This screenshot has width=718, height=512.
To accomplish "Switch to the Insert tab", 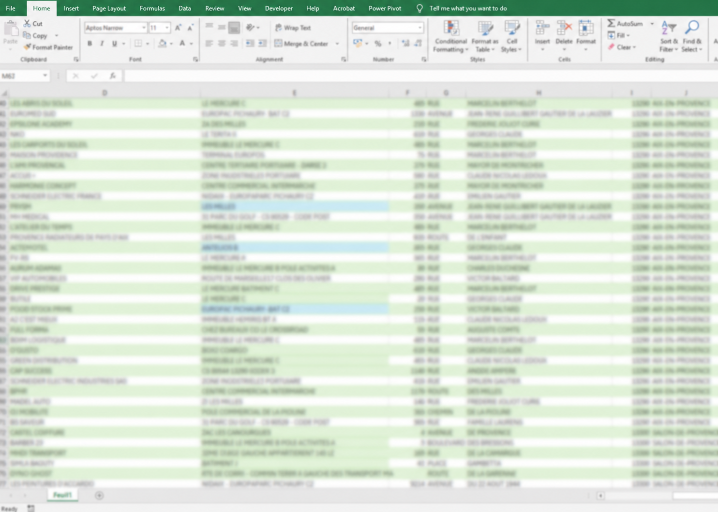I will 71,8.
